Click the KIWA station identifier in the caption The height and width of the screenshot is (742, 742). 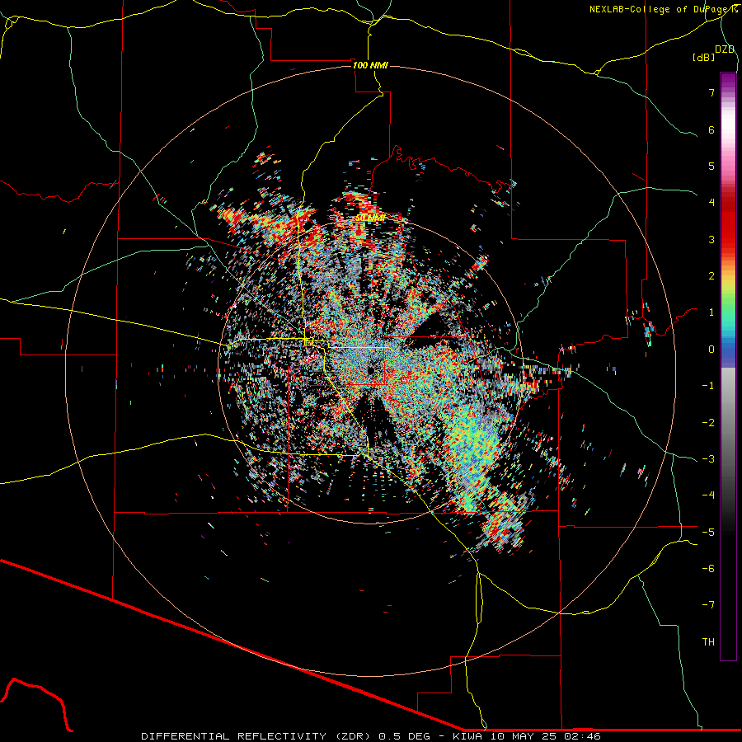click(x=468, y=736)
